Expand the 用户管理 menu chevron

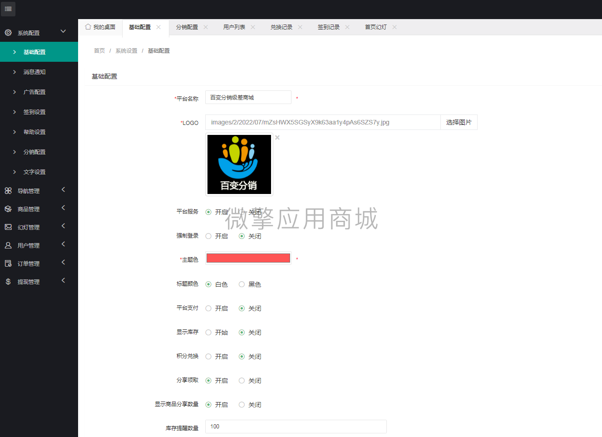click(x=63, y=244)
